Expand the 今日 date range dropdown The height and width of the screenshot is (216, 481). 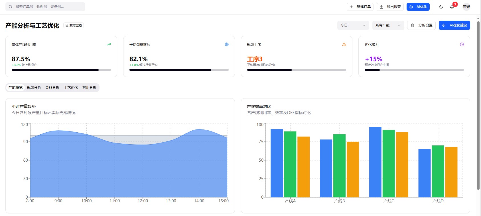(353, 25)
